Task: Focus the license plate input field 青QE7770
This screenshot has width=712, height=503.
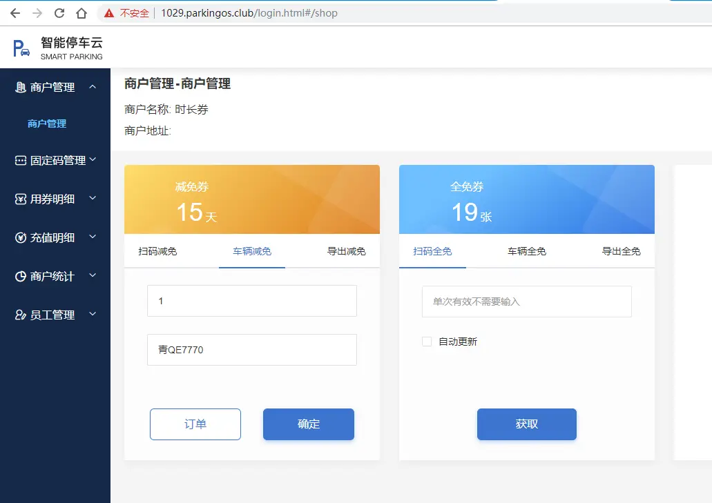Action: (x=252, y=350)
